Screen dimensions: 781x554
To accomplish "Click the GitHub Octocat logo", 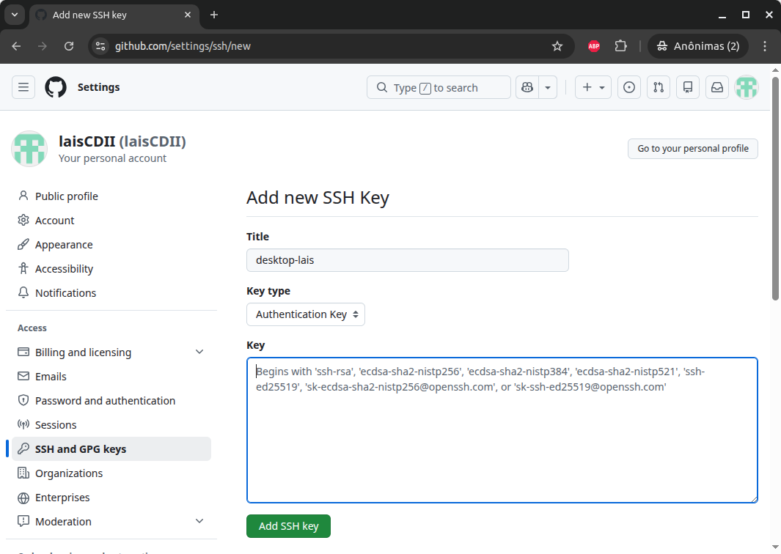I will pyautogui.click(x=56, y=87).
